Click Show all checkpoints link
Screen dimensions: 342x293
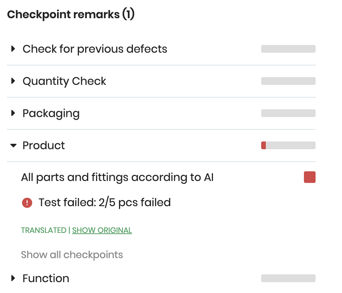coord(72,255)
